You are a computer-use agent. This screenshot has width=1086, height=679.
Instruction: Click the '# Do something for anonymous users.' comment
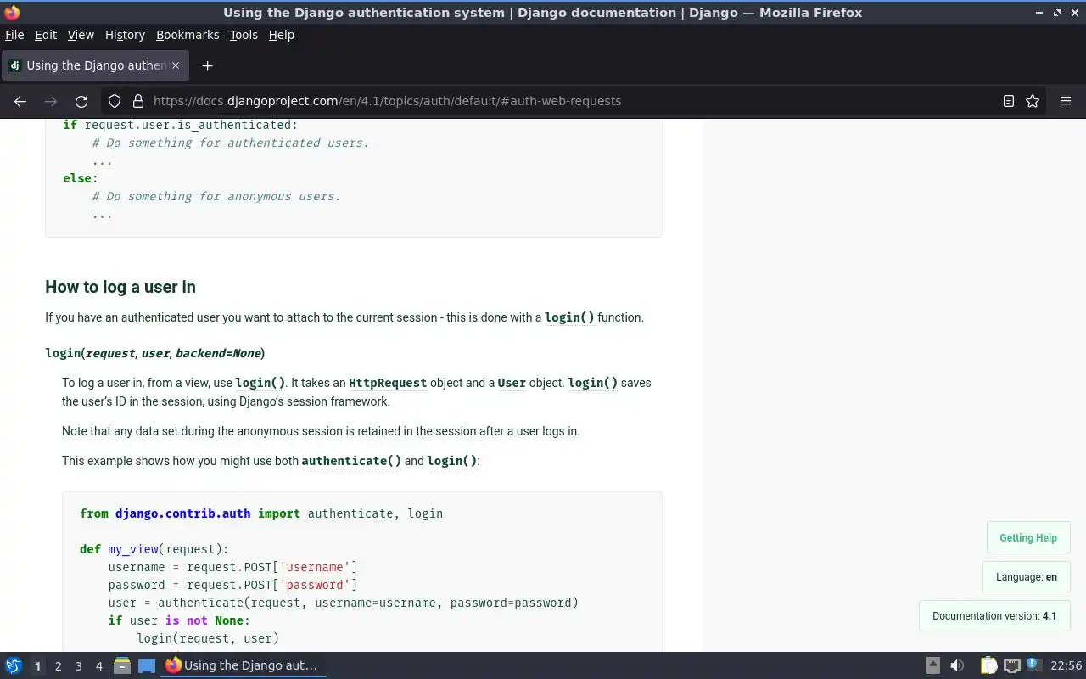[x=216, y=196]
